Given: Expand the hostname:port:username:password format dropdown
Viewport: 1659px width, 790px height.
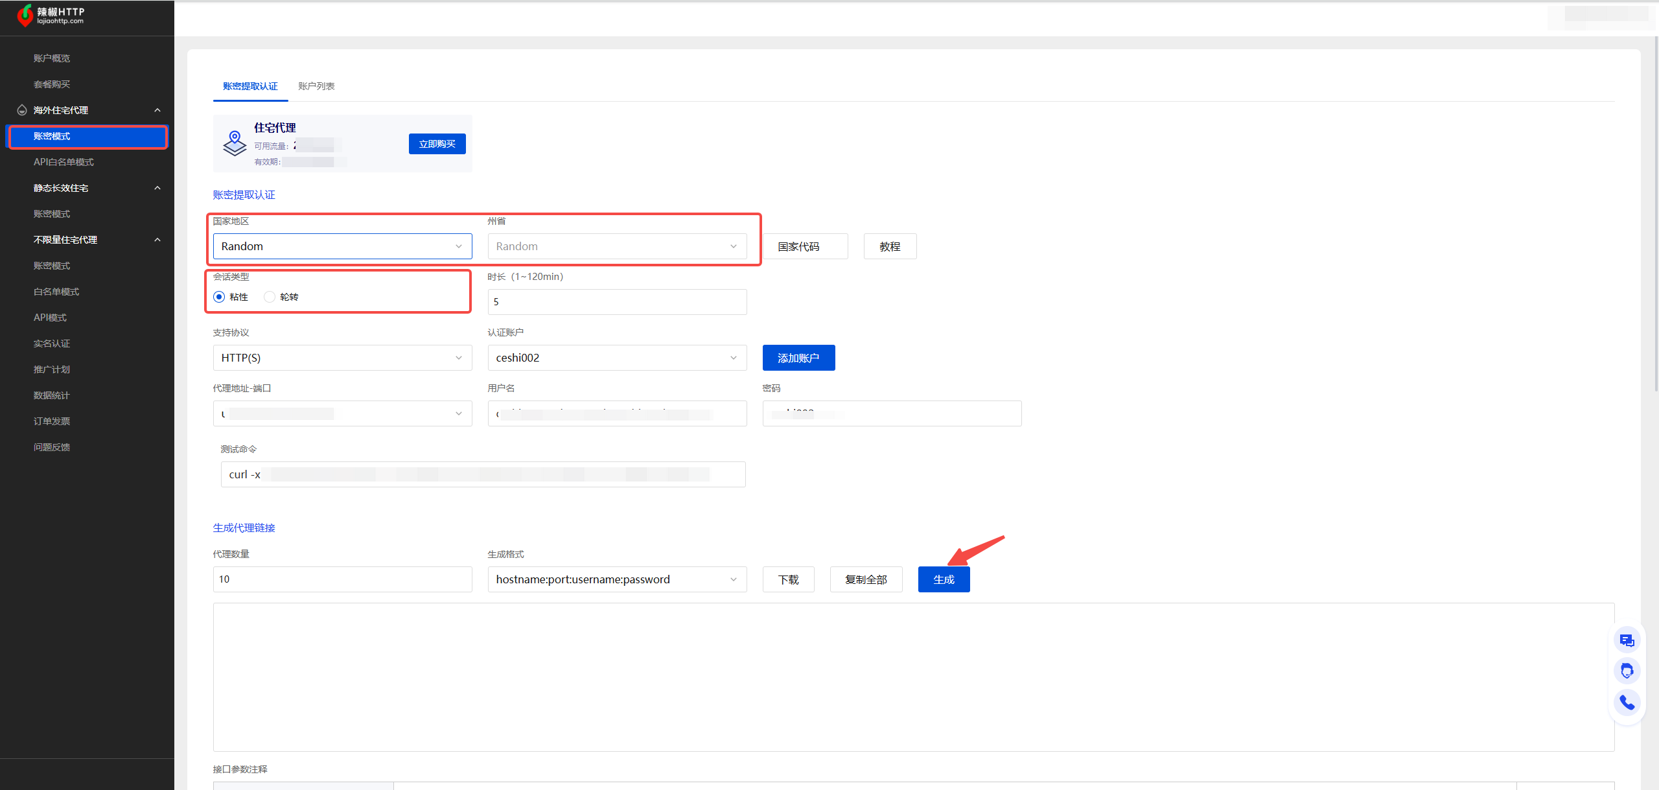Looking at the screenshot, I should [x=617, y=579].
